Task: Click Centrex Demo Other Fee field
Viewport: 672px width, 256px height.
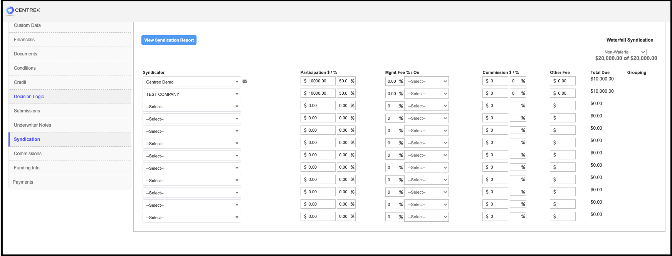Action: pos(563,81)
